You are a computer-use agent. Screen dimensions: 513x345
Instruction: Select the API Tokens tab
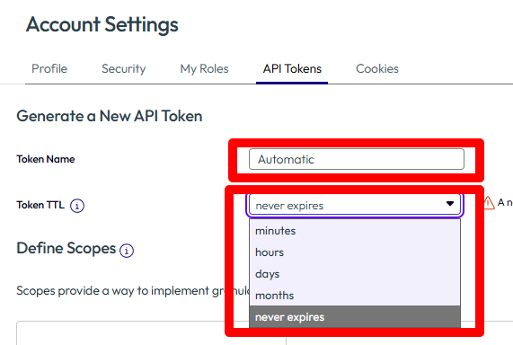pyautogui.click(x=292, y=69)
